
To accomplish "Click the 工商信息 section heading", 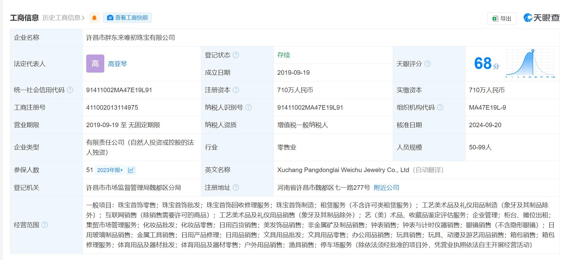I will tap(24, 18).
